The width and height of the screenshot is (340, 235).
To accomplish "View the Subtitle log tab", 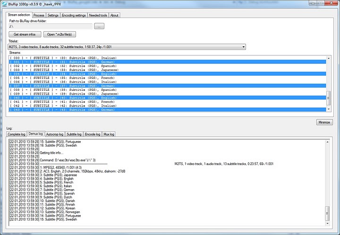I will pyautogui.click(x=74, y=134).
